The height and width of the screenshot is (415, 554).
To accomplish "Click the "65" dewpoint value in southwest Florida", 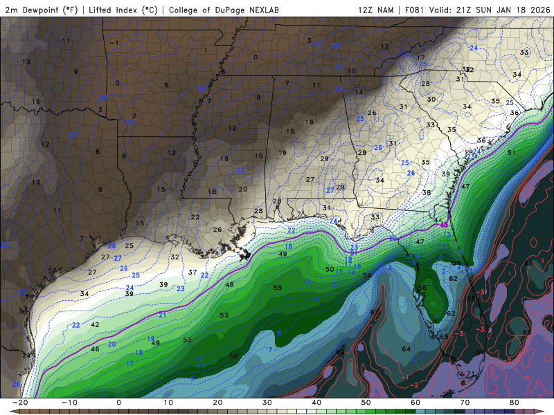I will (444, 337).
